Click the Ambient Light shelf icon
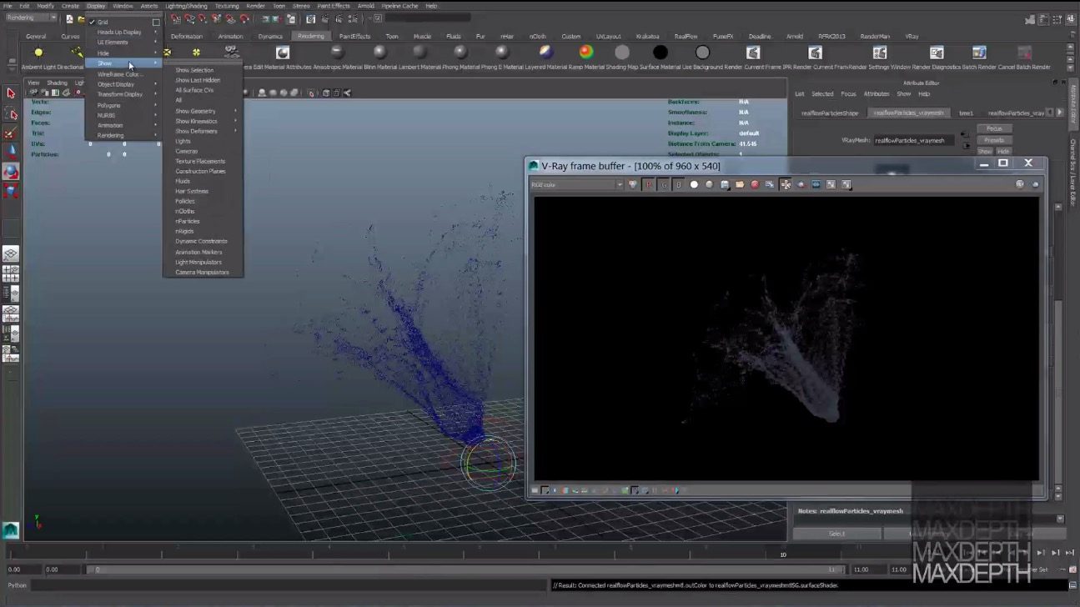 [x=38, y=53]
